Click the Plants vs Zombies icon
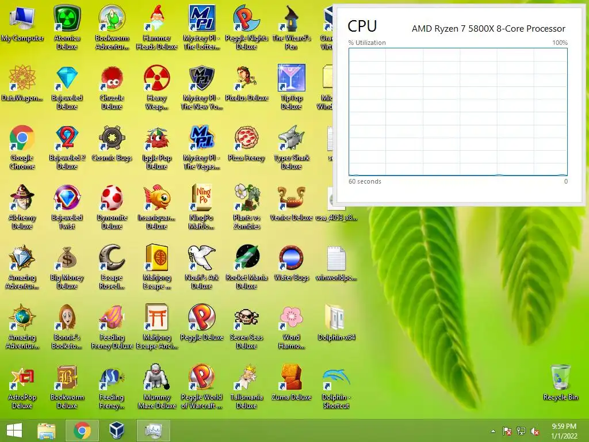The height and width of the screenshot is (442, 589). pos(246,198)
